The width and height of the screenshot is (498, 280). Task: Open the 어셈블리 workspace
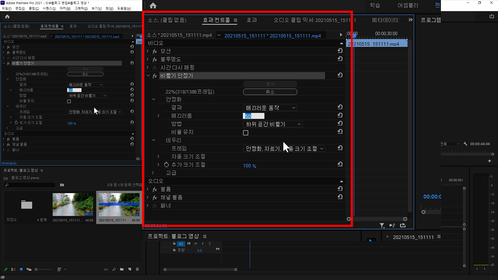[407, 5]
